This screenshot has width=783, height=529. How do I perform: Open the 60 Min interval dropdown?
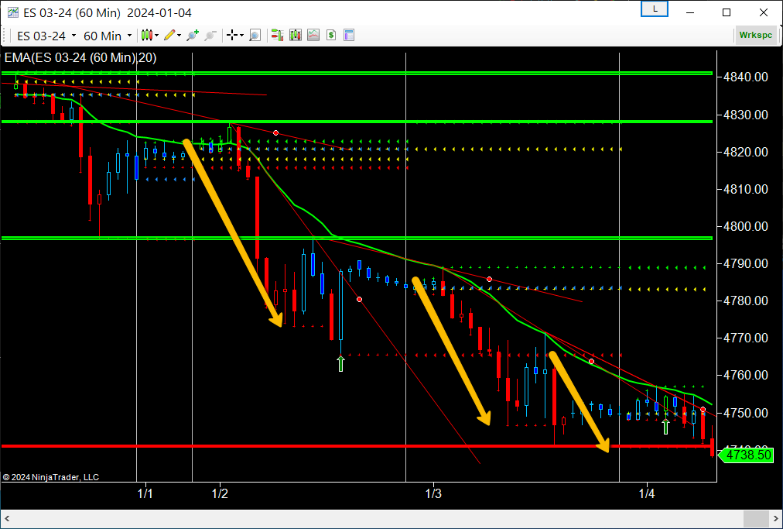(x=107, y=36)
